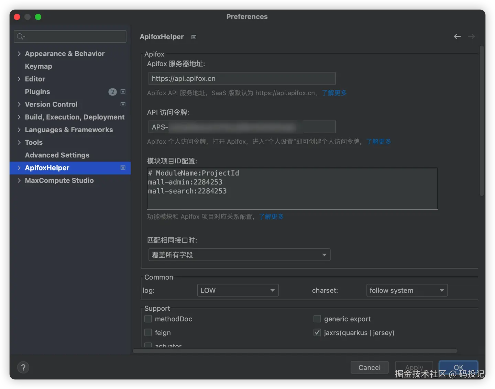The width and height of the screenshot is (495, 389).
Task: Uncheck jaxrs(quarkus | jersey) checkbox
Action: point(317,333)
